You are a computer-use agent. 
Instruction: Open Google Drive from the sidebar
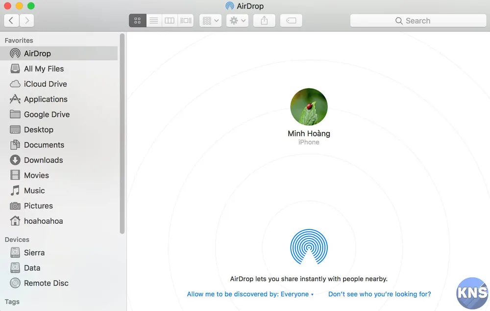click(47, 114)
